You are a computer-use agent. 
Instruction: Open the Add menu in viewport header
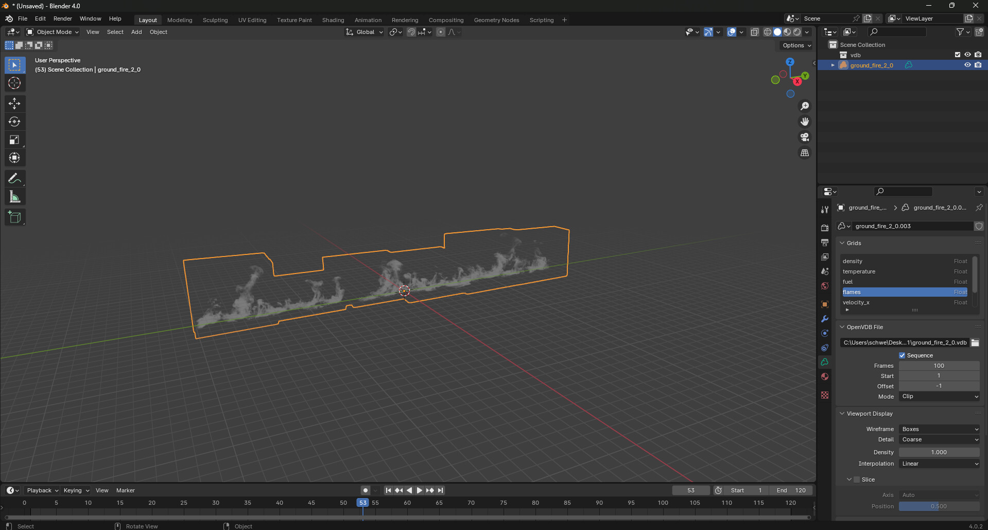point(136,32)
